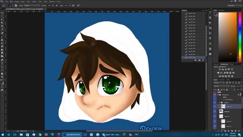Open the Info panel icon
This screenshot has width=243, height=137.
tap(210, 54)
